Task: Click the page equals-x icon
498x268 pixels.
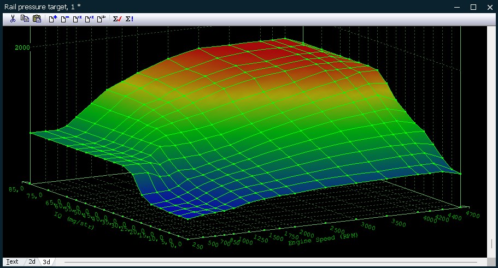Action: click(x=77, y=19)
